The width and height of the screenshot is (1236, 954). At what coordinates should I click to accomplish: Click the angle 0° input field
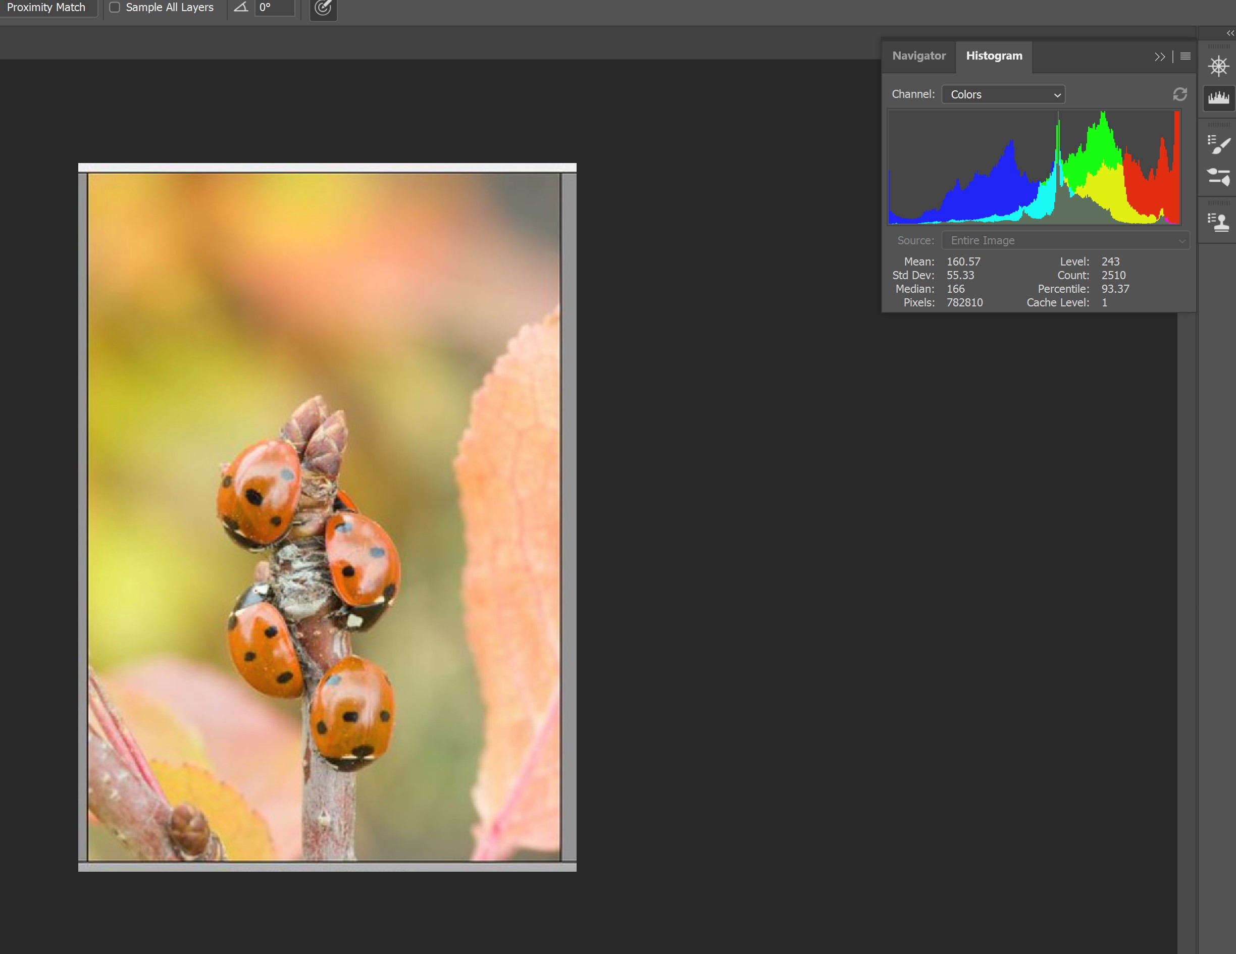[x=275, y=8]
